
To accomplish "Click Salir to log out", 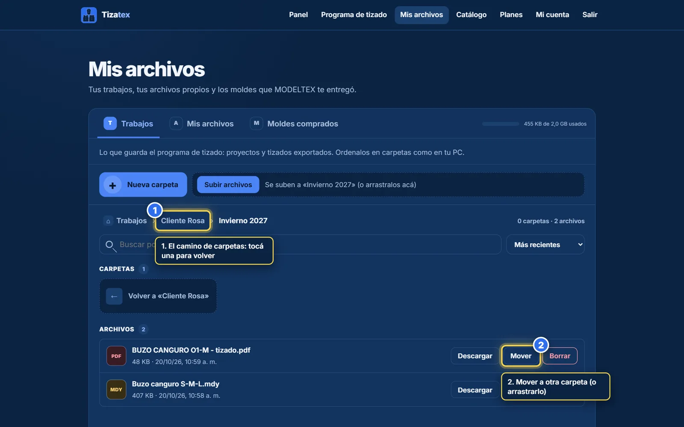I will (590, 15).
